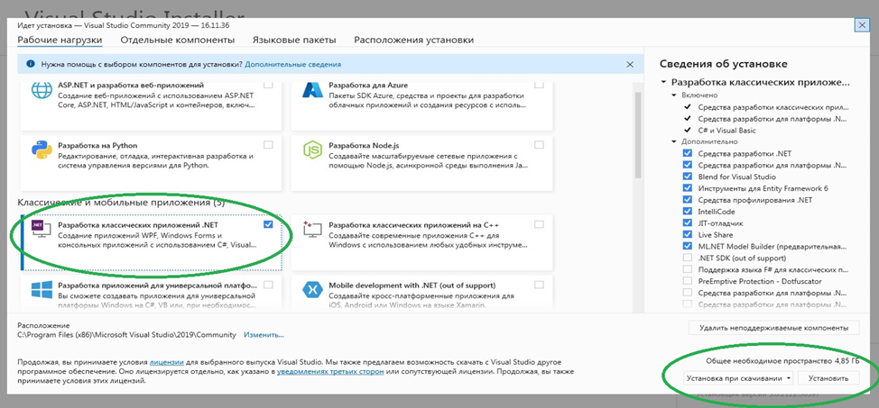Enable the Universal Windows Platform workload checkbox
Viewport: 879px width, 408px height.
[x=269, y=285]
